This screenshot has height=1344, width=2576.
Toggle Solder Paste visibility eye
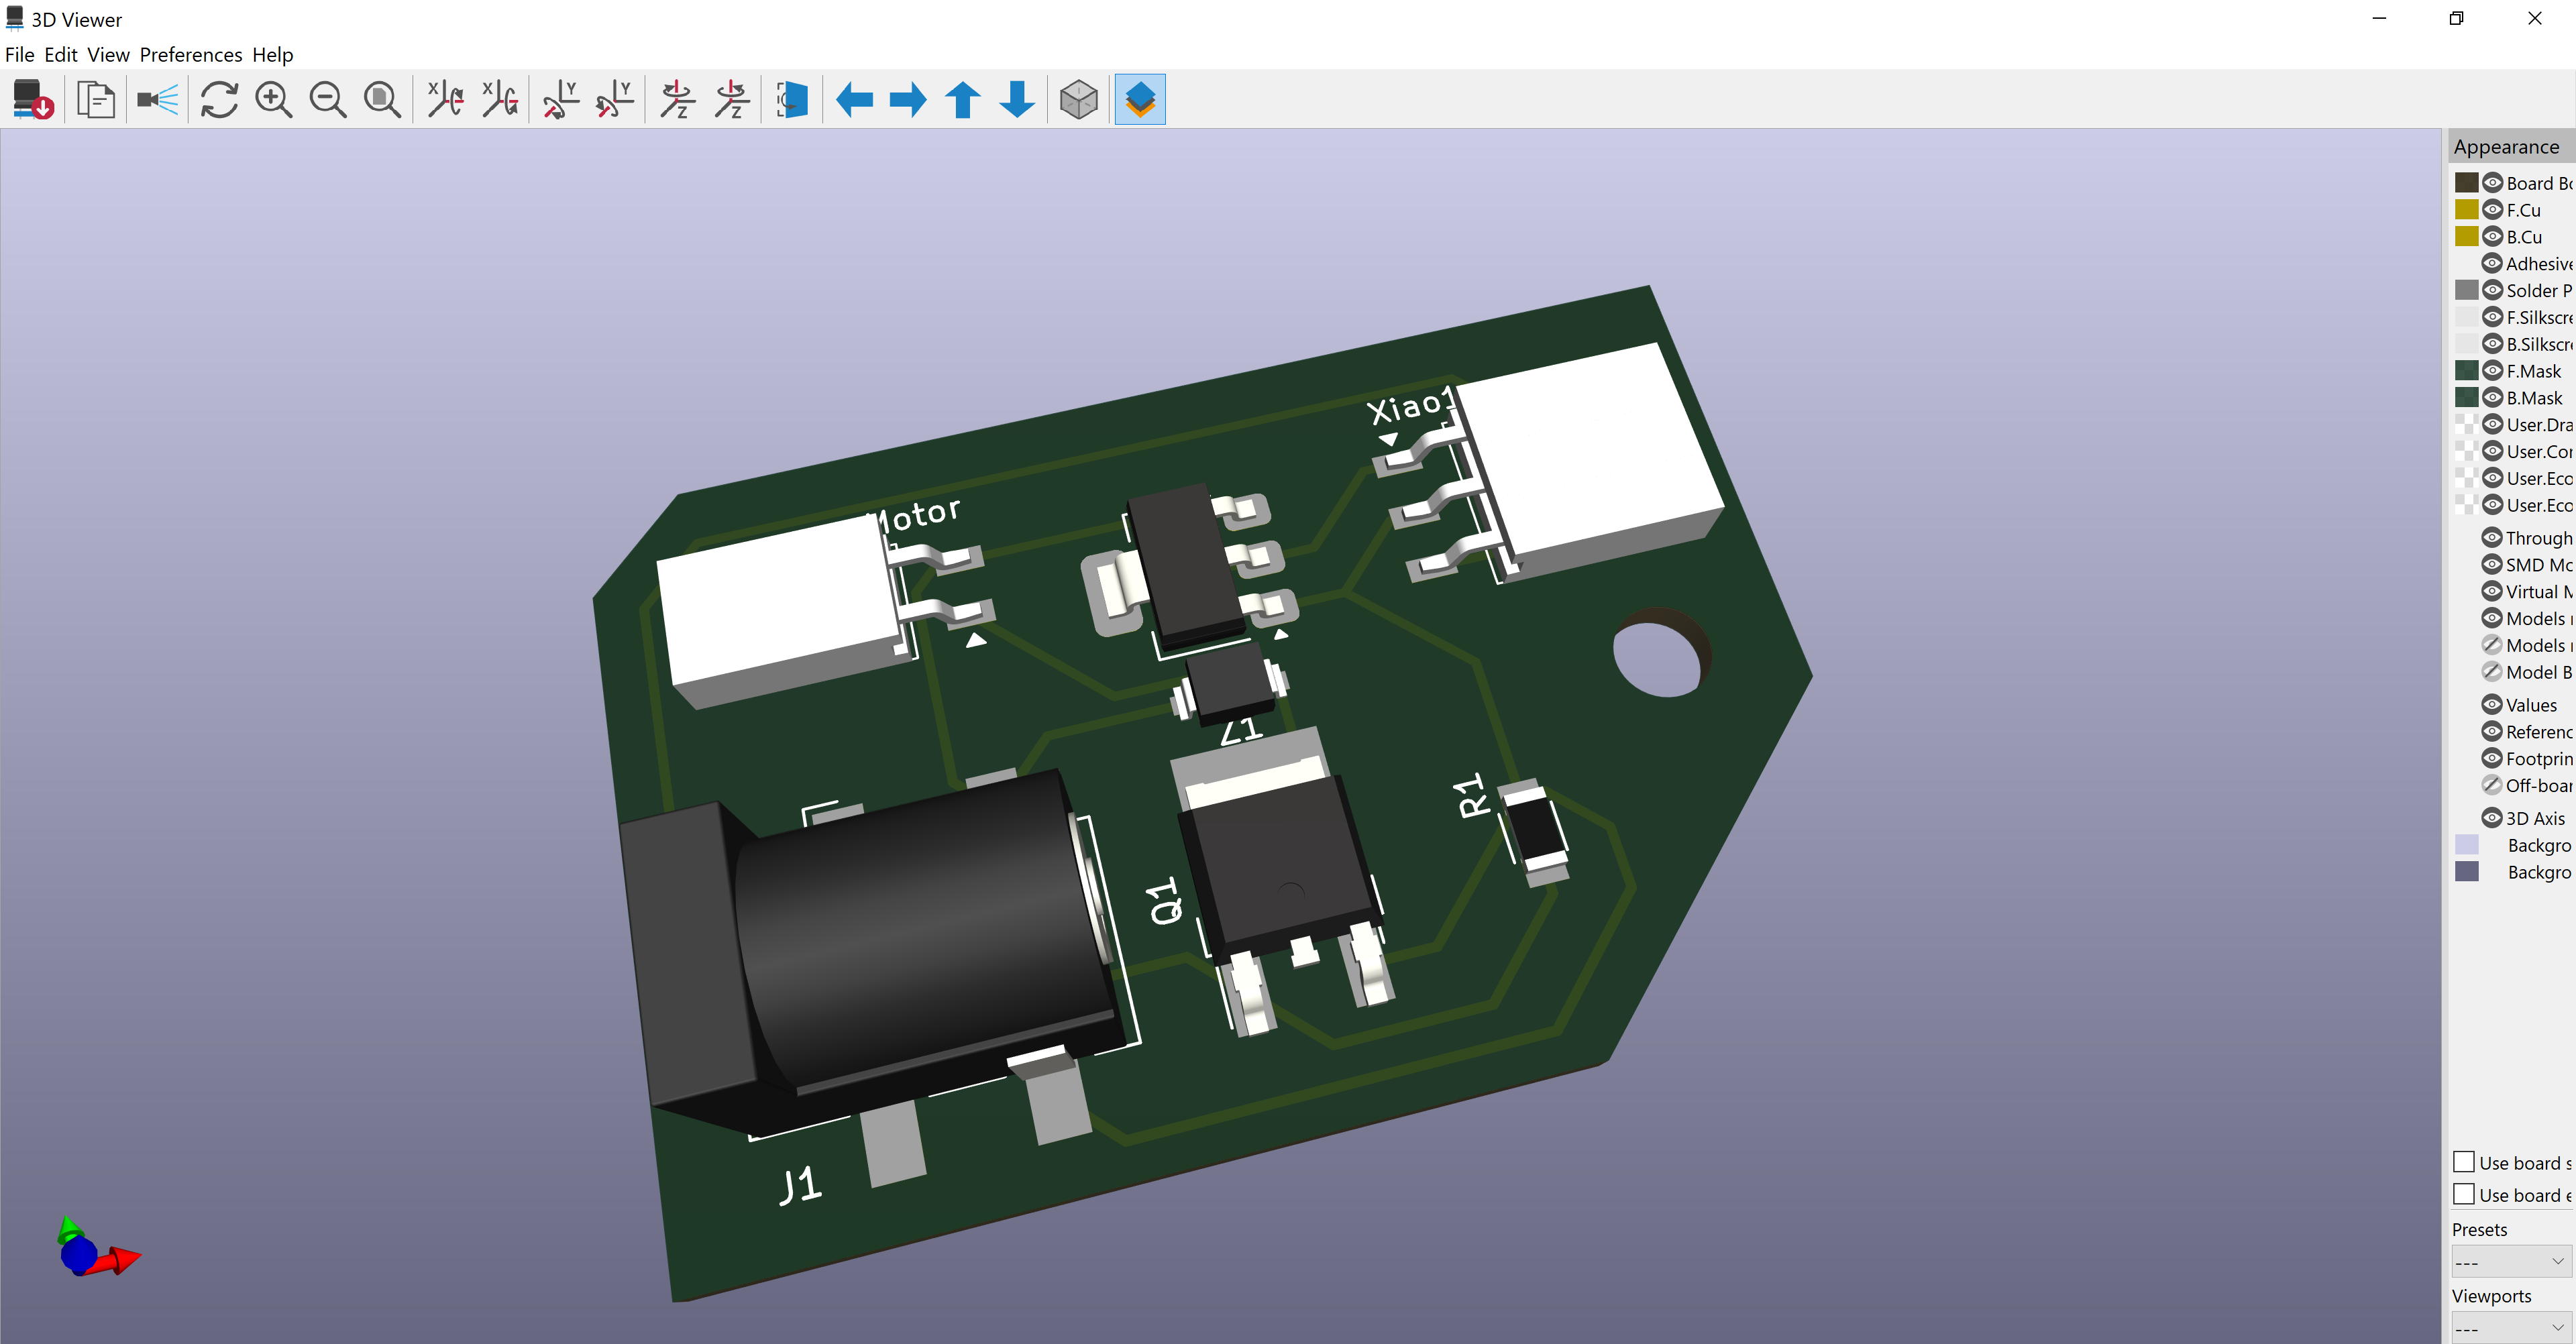pos(2493,290)
